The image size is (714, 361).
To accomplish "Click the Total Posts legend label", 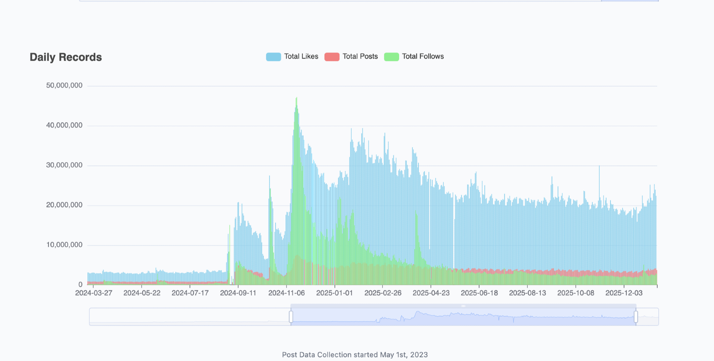I will 360,56.
